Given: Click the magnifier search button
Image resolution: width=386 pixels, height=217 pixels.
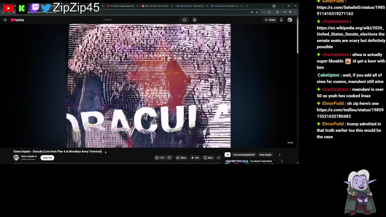Looking at the screenshot, I should pyautogui.click(x=185, y=20).
